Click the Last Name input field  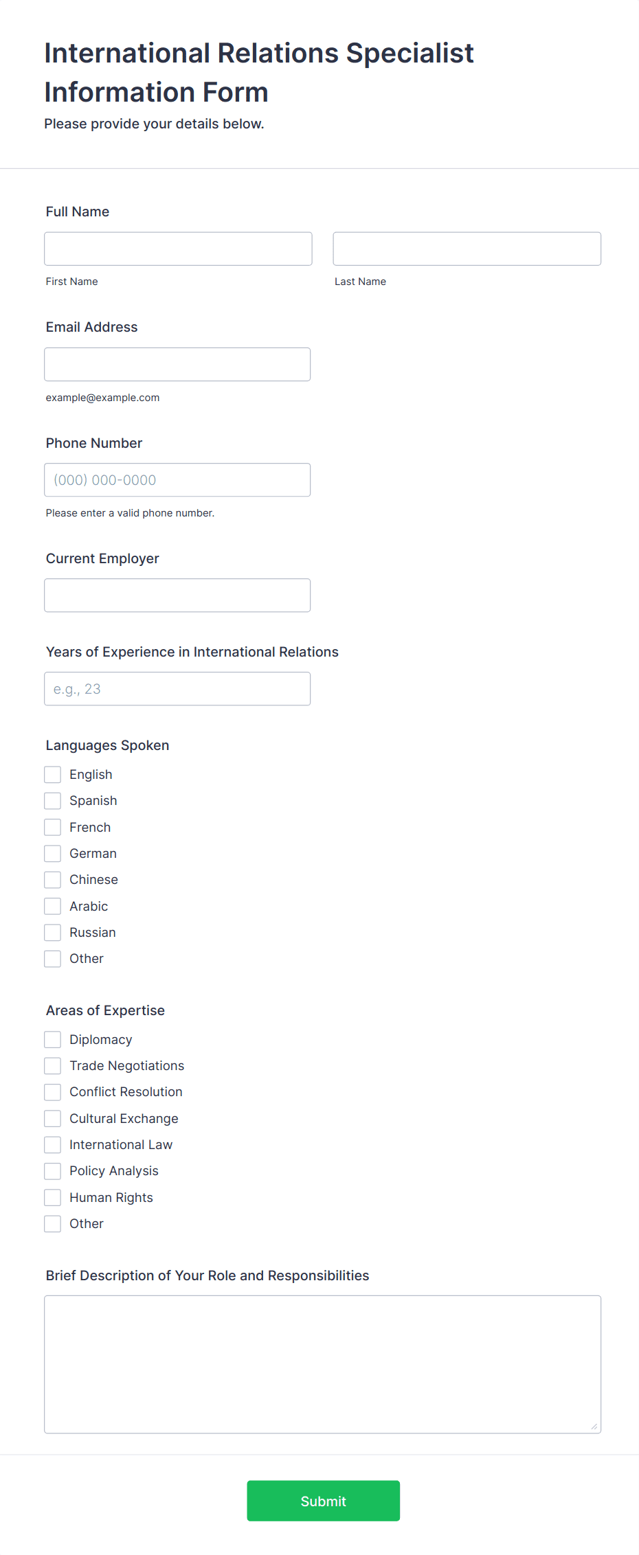click(x=467, y=249)
